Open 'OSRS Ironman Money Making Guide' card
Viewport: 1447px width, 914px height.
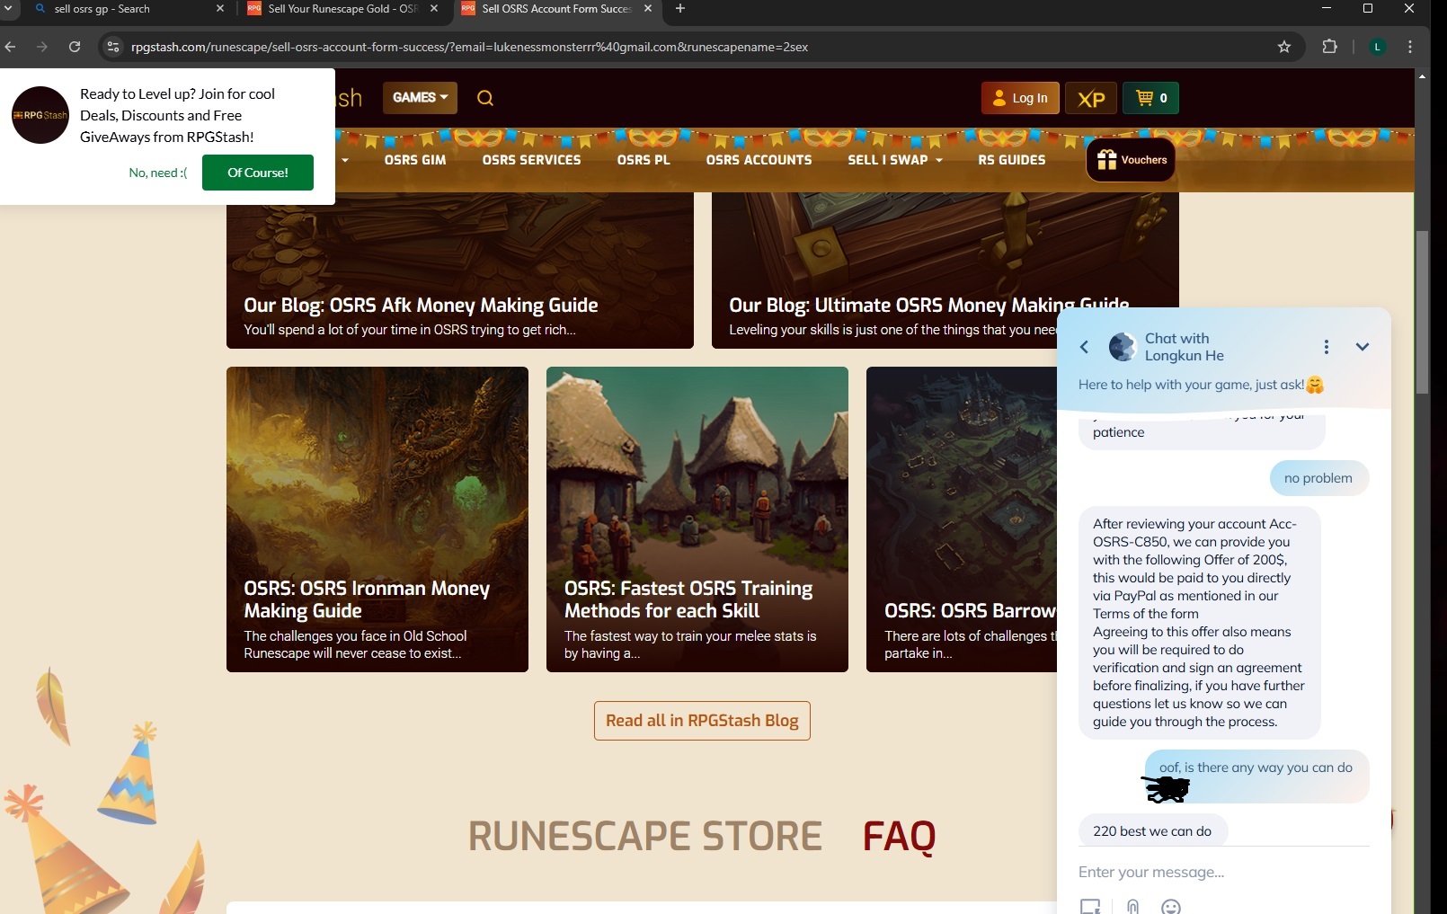[x=377, y=519]
